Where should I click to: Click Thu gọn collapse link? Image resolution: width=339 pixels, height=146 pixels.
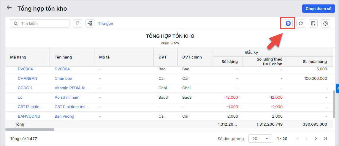pos(105,23)
